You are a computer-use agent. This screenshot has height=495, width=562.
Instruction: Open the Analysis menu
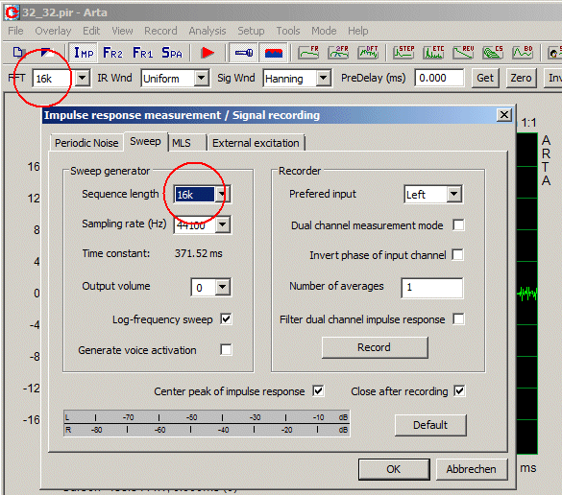pyautogui.click(x=208, y=31)
